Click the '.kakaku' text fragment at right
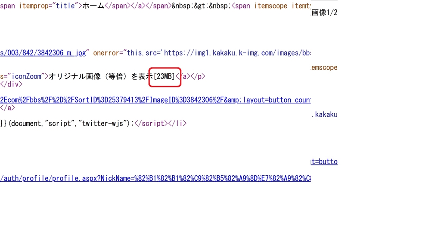 coord(324,115)
